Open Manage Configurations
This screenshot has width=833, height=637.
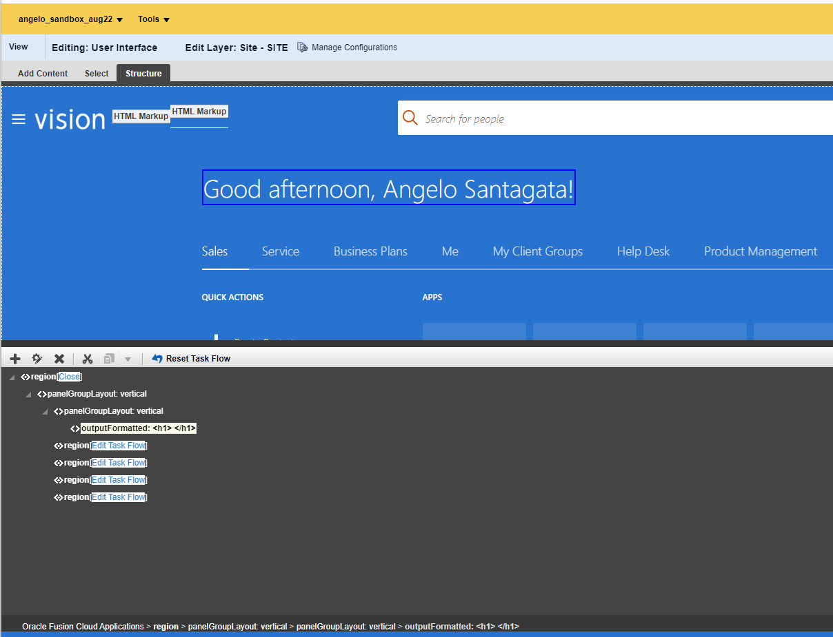354,48
